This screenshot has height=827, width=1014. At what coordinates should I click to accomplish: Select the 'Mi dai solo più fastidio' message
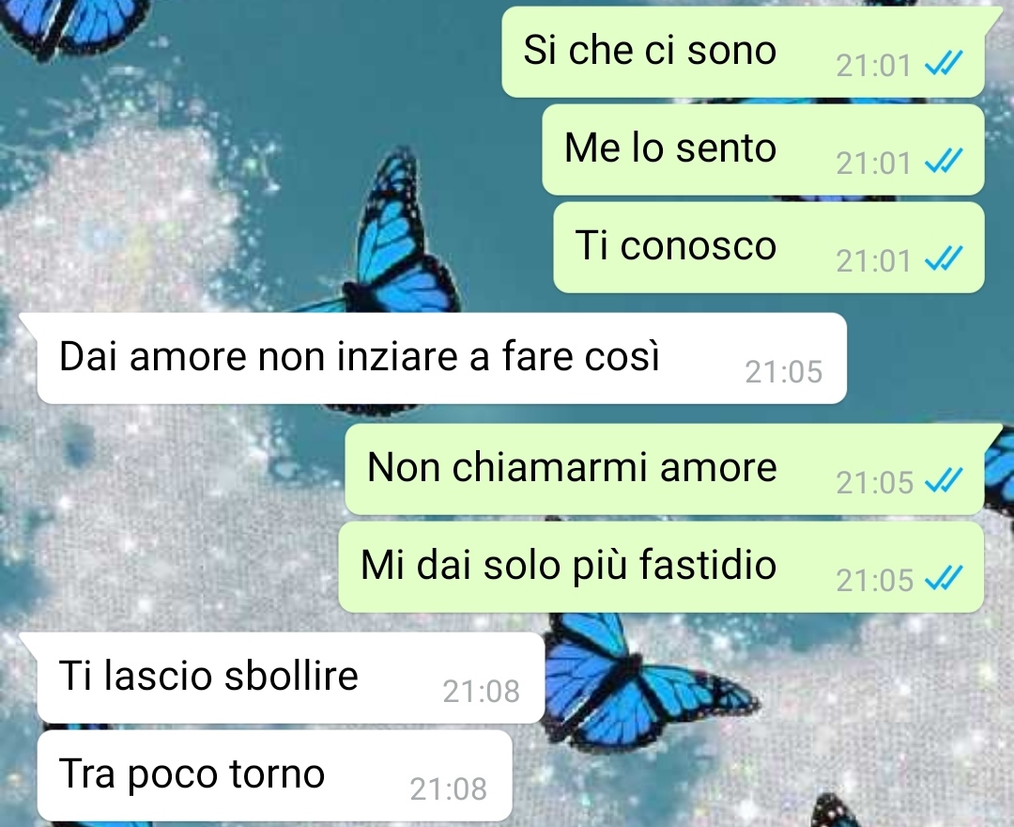tap(661, 568)
